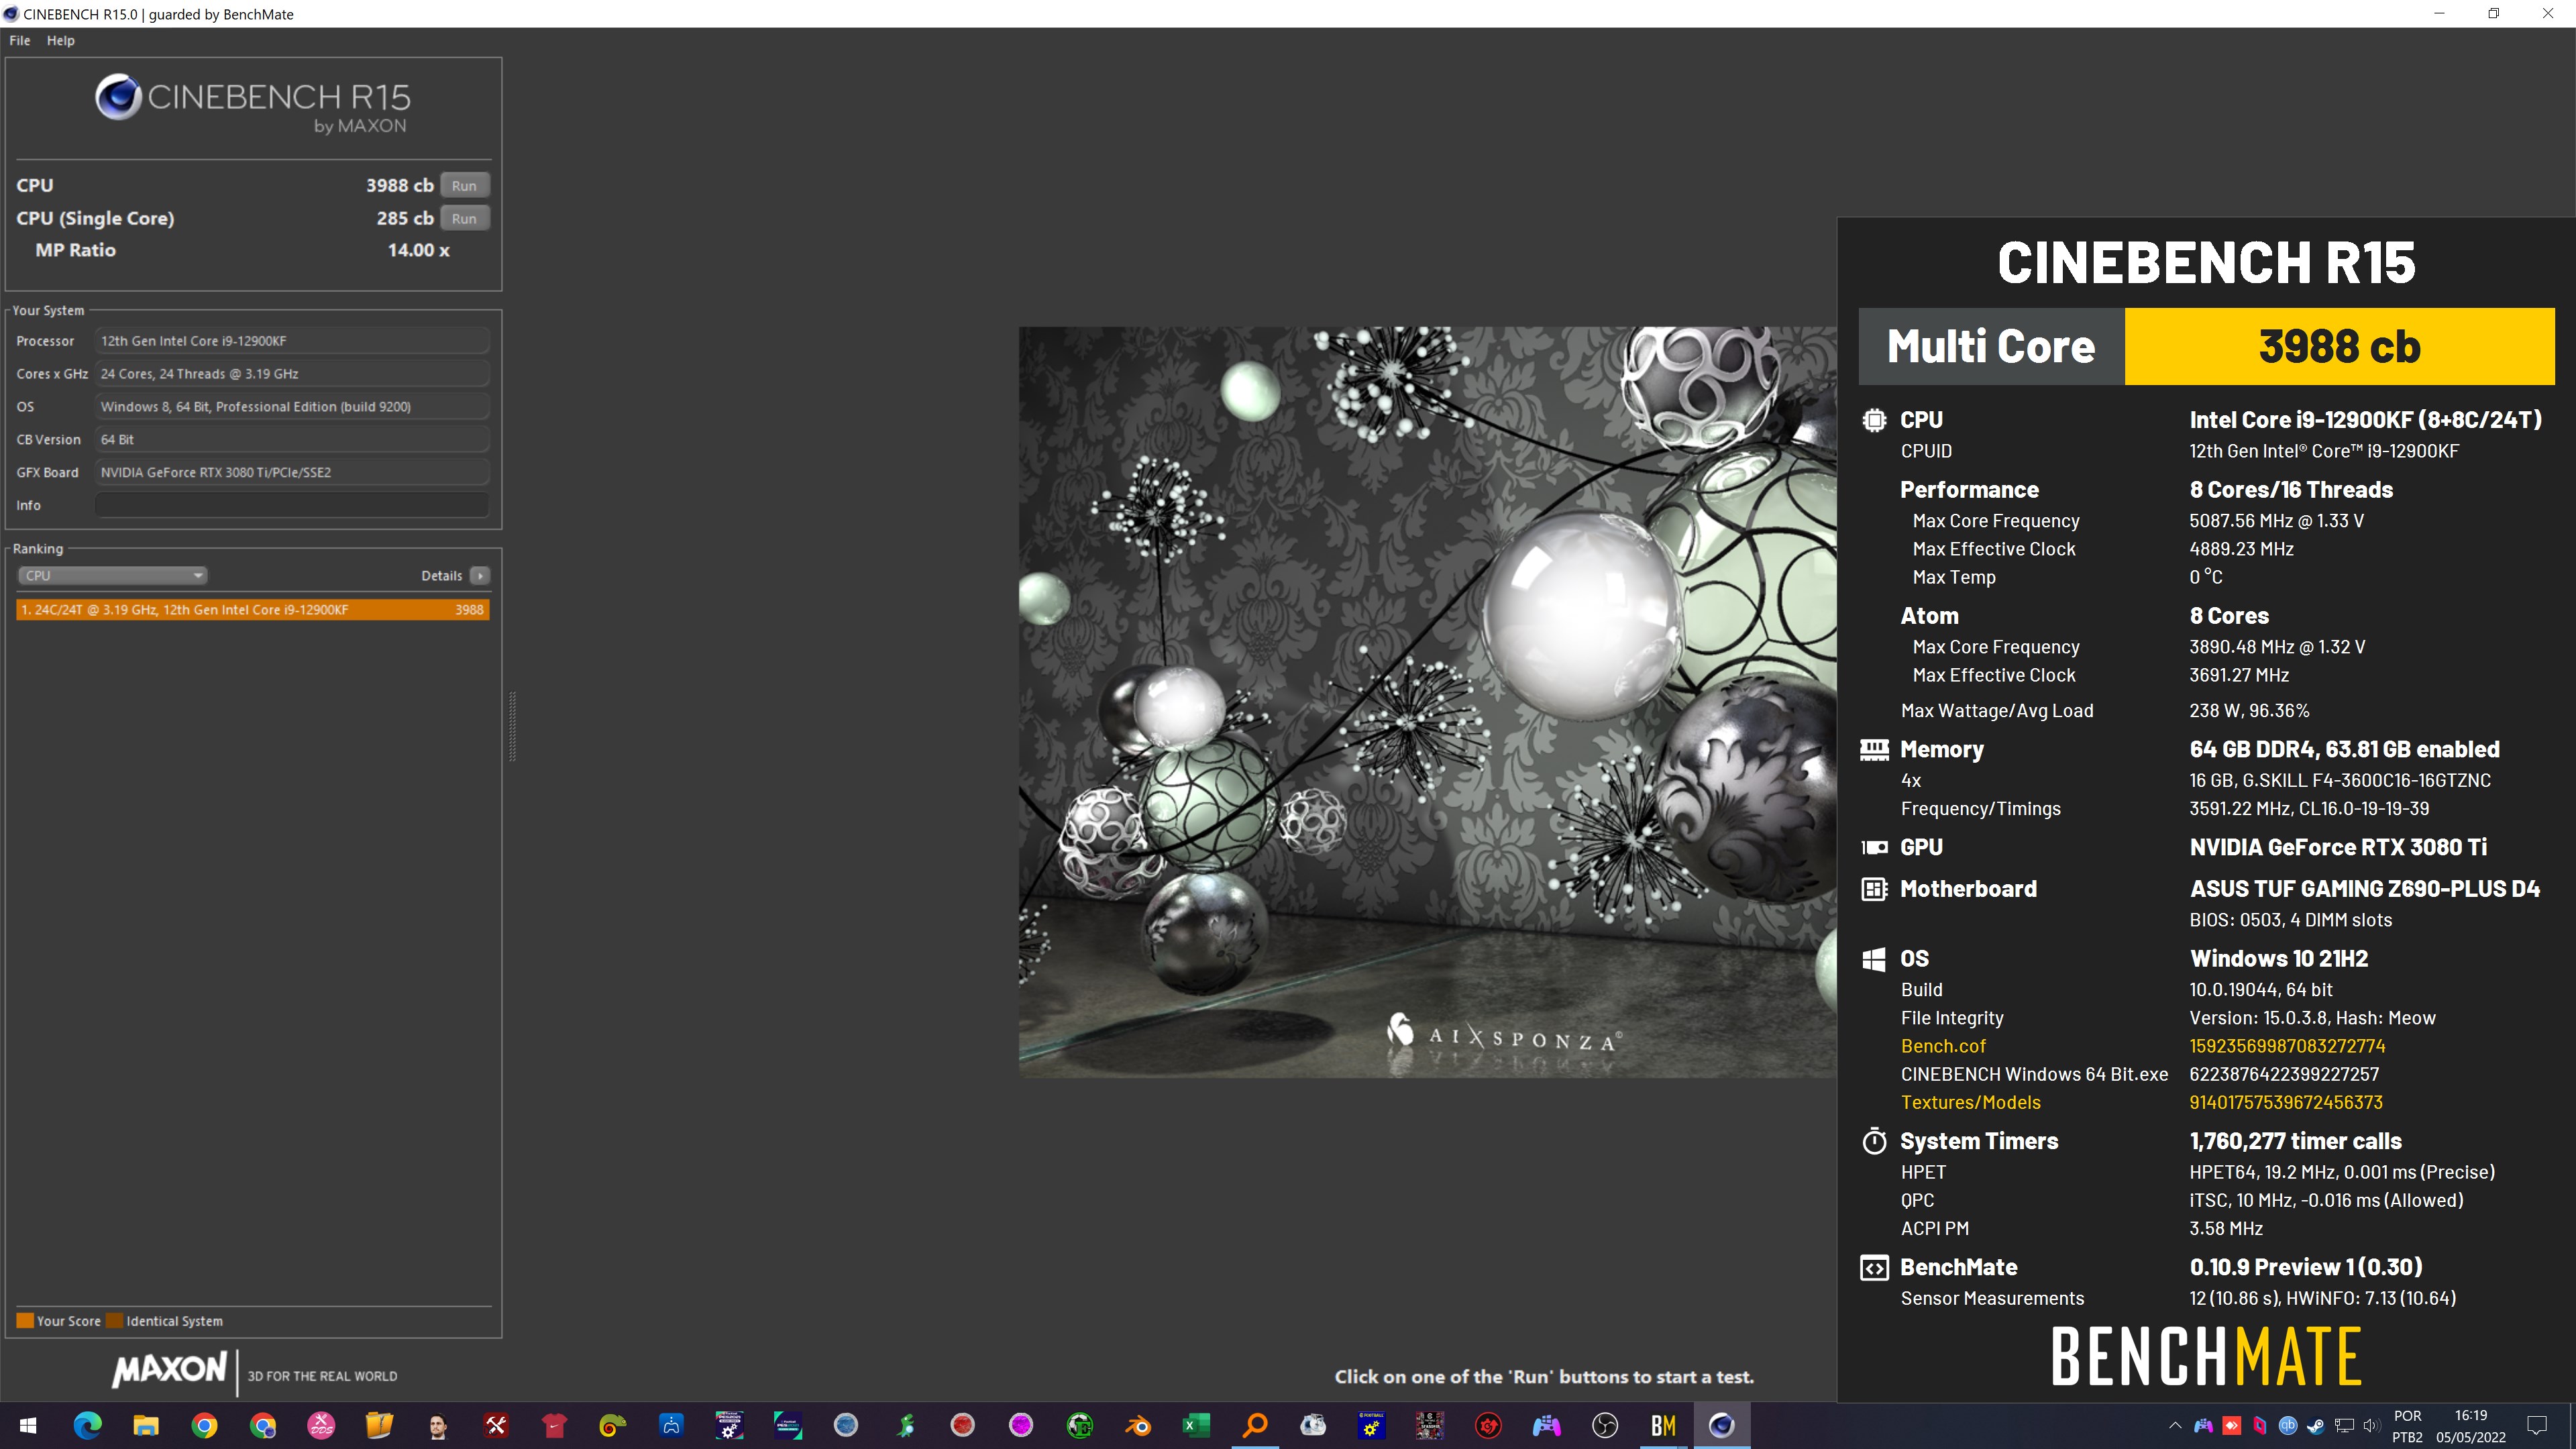Click the BenchMate code bracket icon
The height and width of the screenshot is (1449, 2576).
1874,1268
